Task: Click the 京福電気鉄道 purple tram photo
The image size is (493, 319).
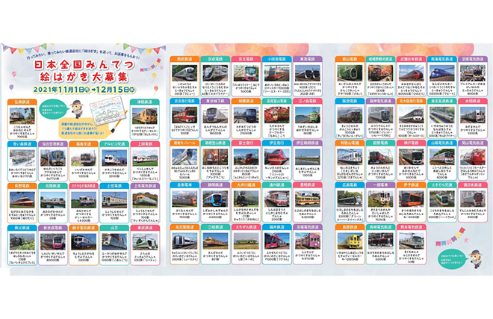Action: (x=308, y=241)
